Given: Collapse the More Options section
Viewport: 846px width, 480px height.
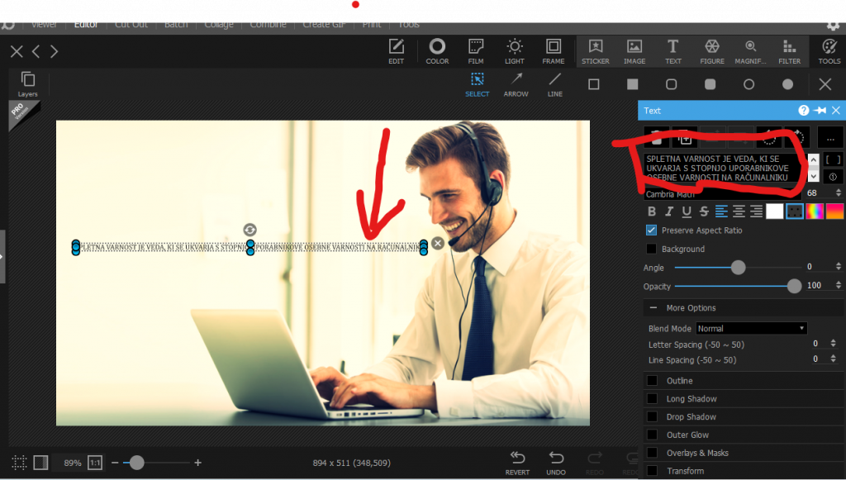Looking at the screenshot, I should 654,308.
